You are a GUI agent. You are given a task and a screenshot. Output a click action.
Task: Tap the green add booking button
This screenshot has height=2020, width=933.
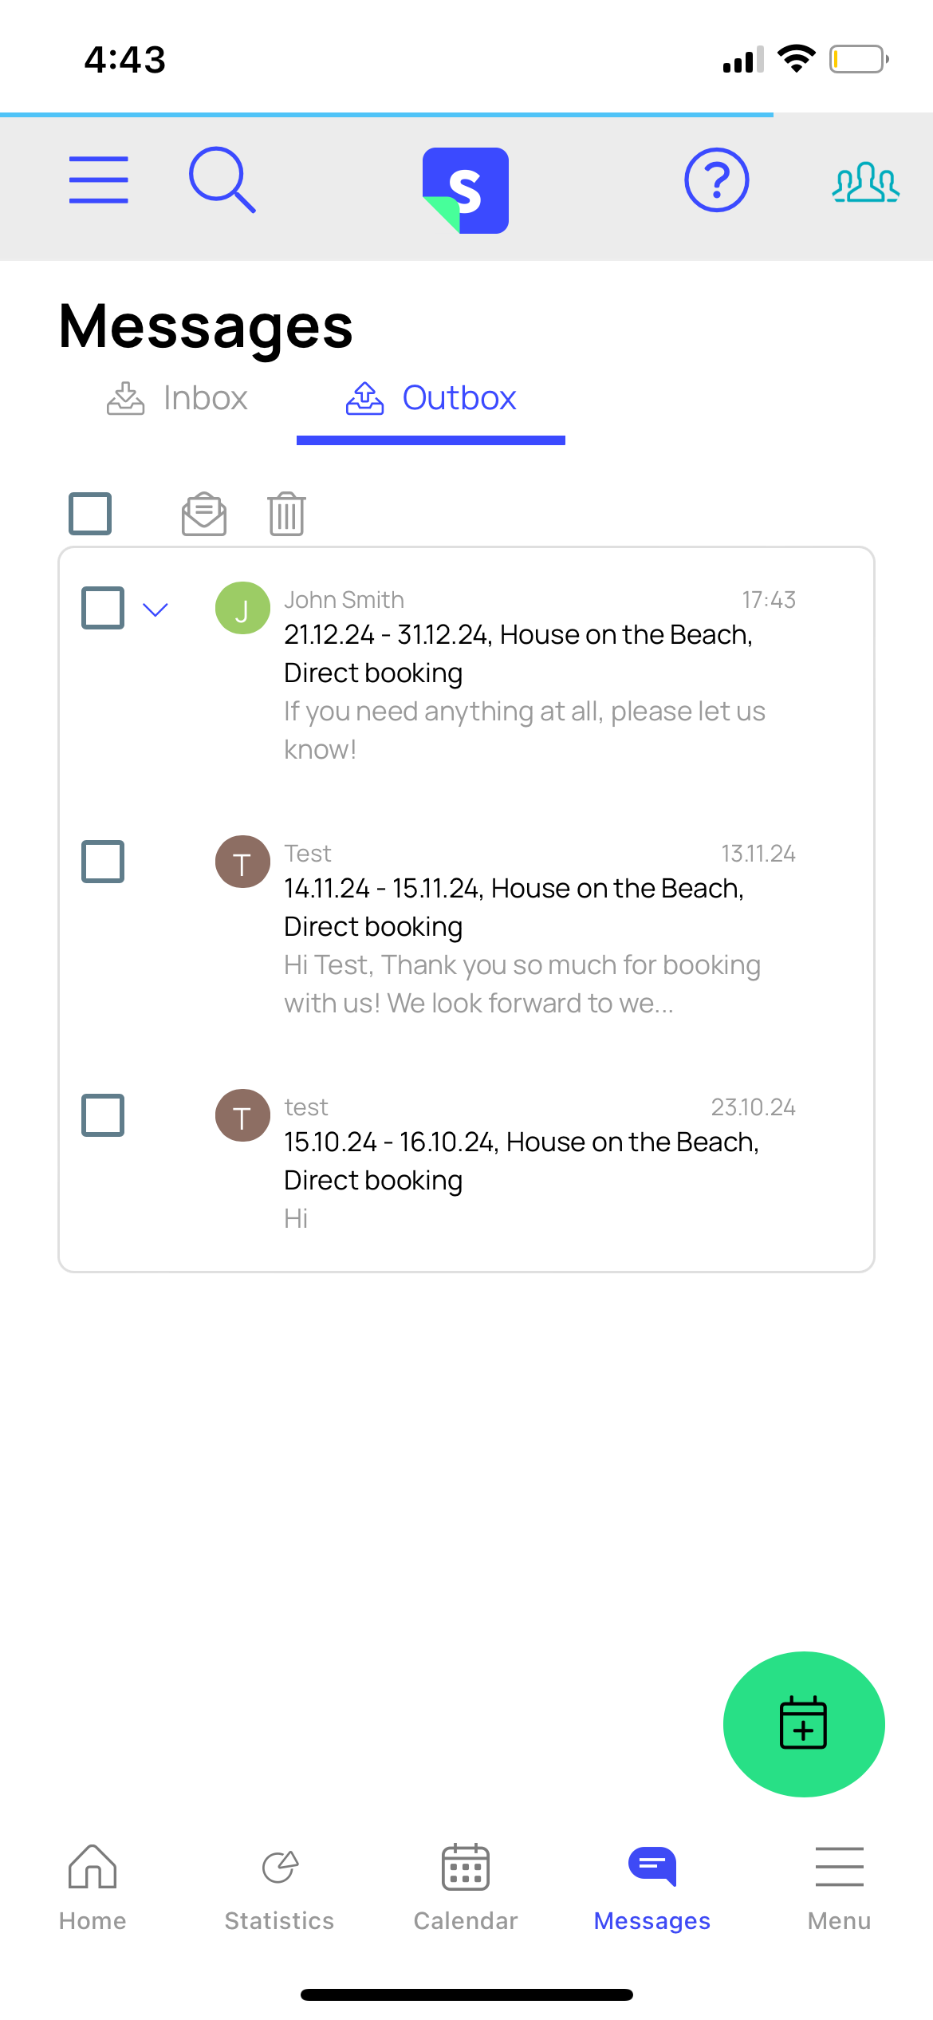pyautogui.click(x=803, y=1724)
